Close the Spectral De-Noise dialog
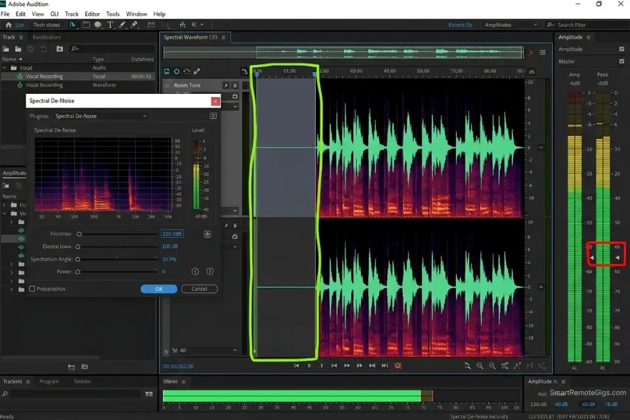The image size is (630, 420). pos(215,101)
